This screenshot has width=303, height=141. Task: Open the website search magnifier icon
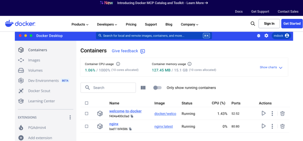253,24
